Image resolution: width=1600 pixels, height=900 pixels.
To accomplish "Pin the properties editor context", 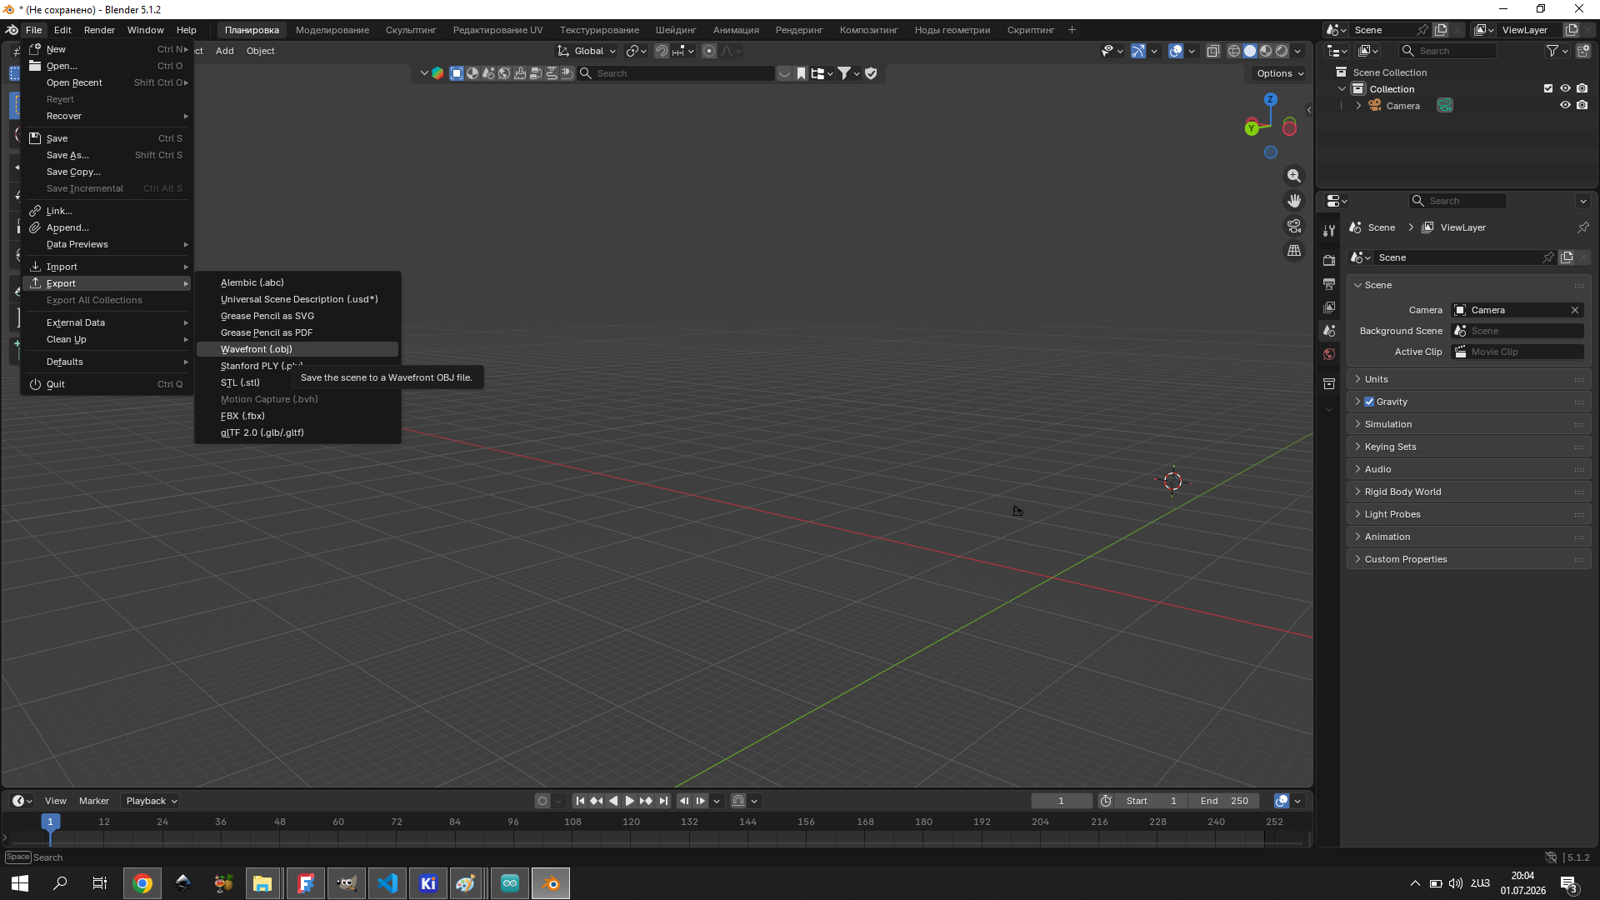I will [1582, 227].
